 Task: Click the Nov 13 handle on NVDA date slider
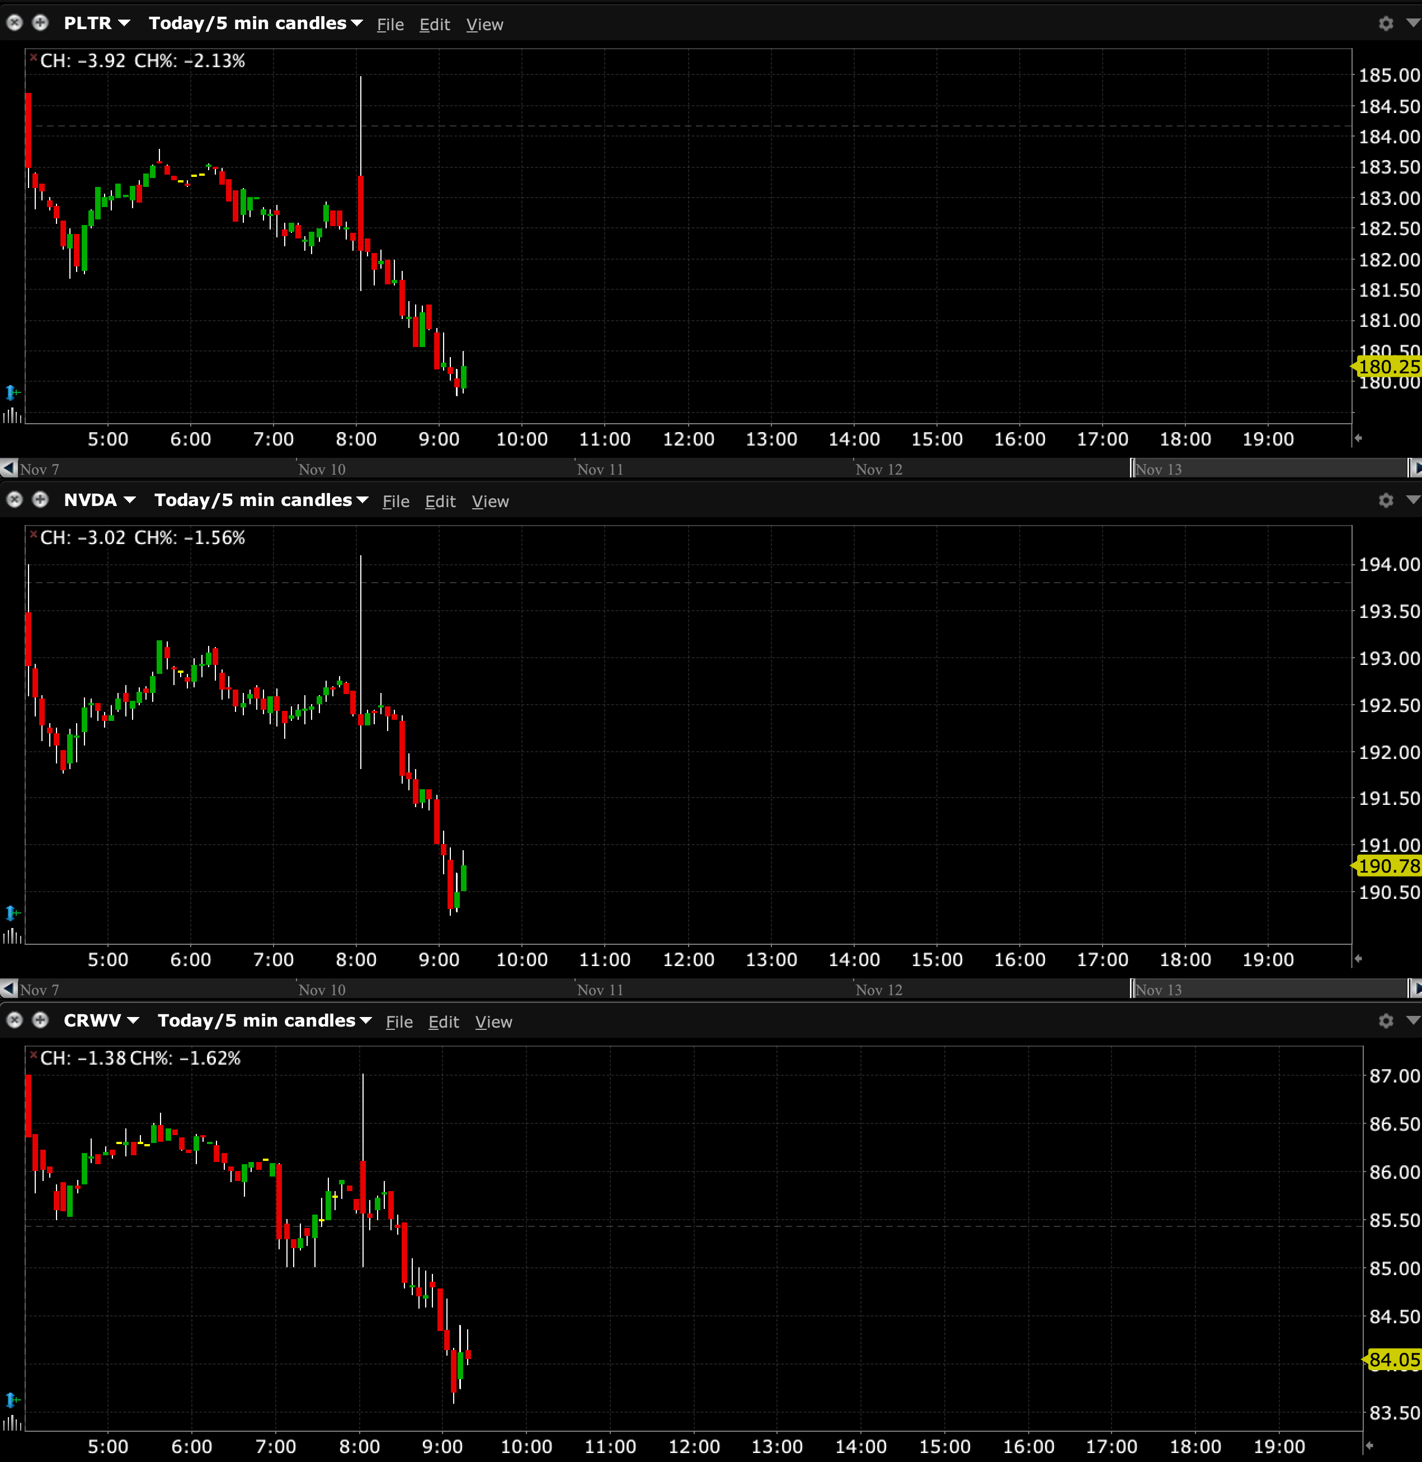point(1133,990)
